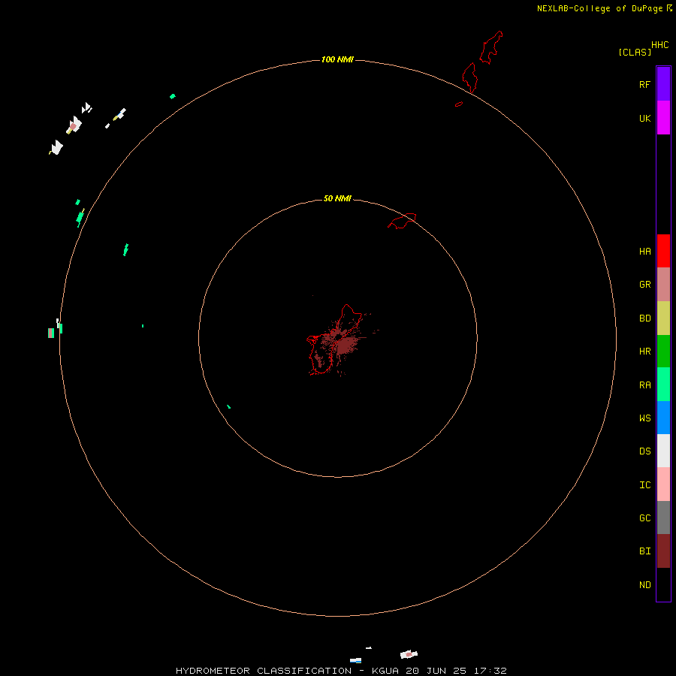Click the BI dark red legend swatch
The width and height of the screenshot is (676, 676).
coord(663,551)
